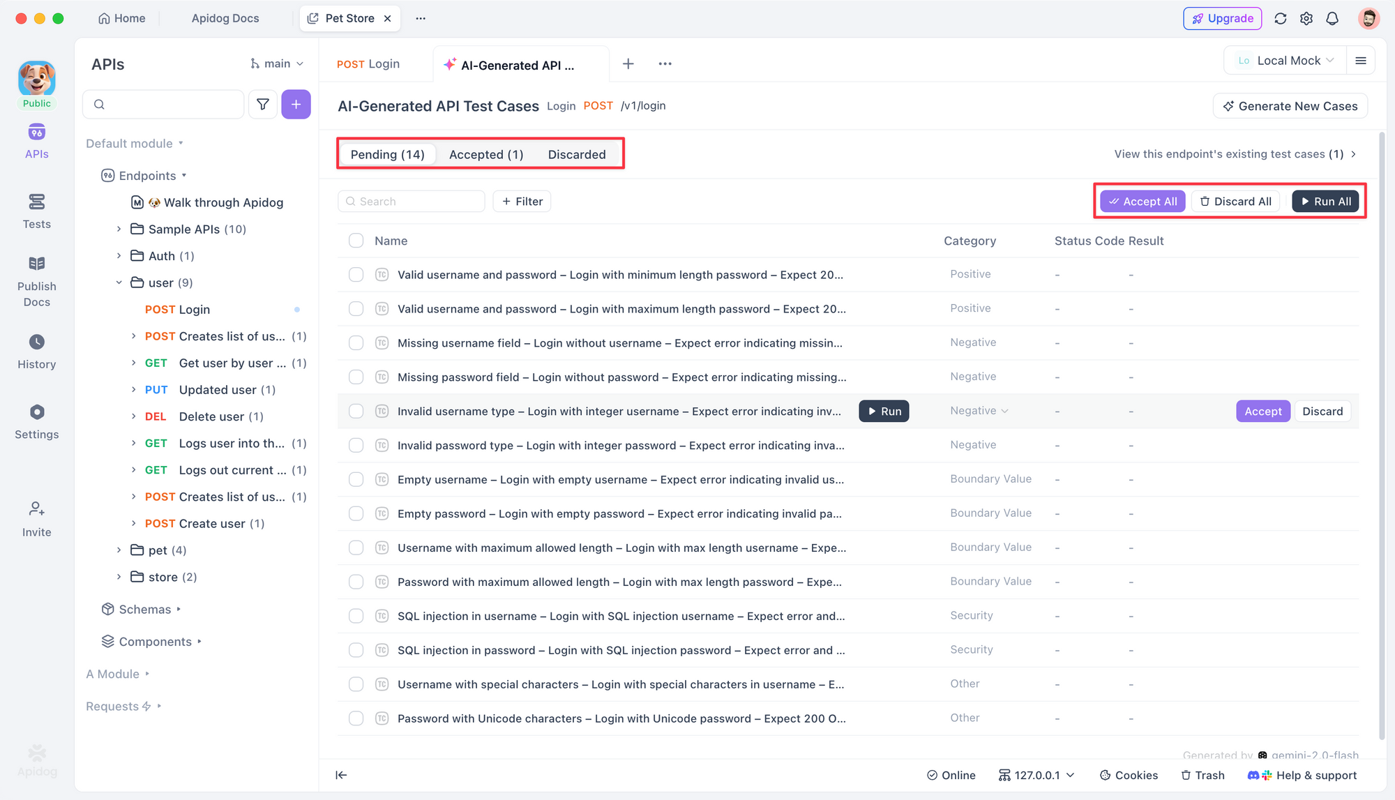
Task: Click the refresh sync icon near Upgrade
Action: pyautogui.click(x=1280, y=18)
